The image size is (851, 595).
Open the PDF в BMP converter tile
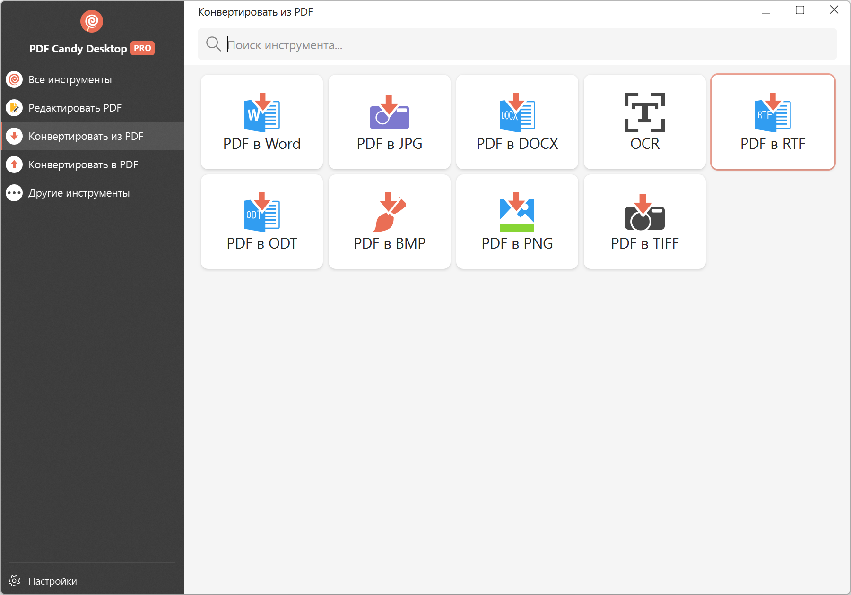pos(390,222)
